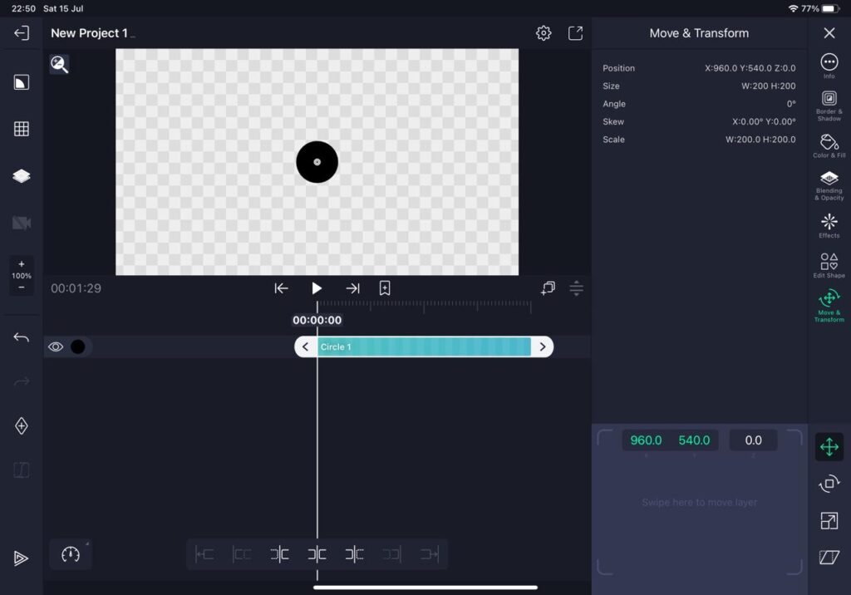Jump to the start of timeline
The height and width of the screenshot is (595, 851).
(x=281, y=288)
